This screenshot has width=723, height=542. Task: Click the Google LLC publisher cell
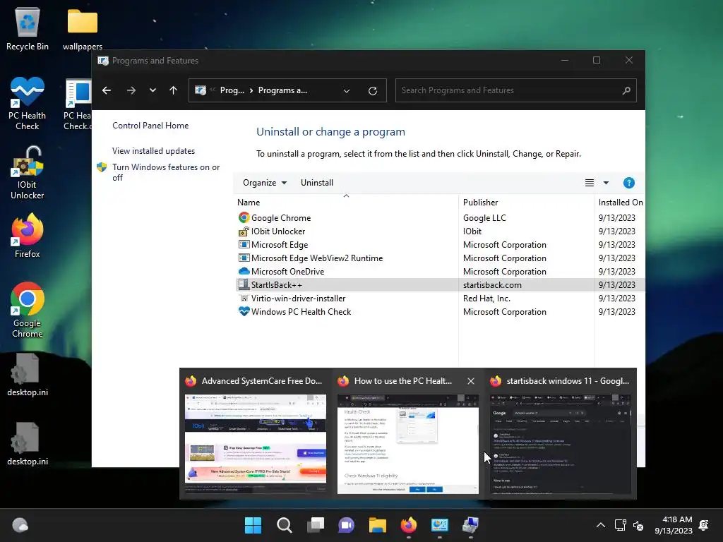pos(484,218)
